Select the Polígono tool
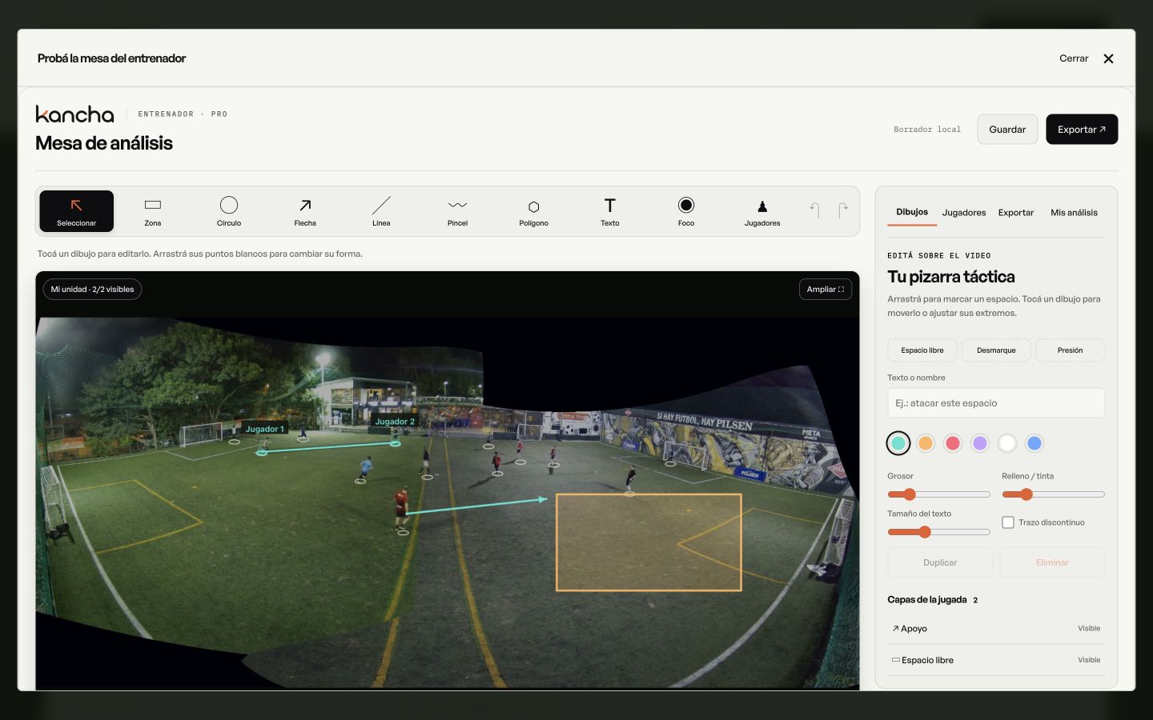The image size is (1153, 720). pyautogui.click(x=533, y=211)
